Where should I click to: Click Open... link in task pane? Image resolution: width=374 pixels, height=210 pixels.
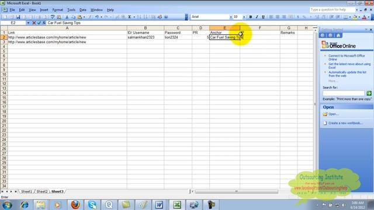pyautogui.click(x=334, y=114)
